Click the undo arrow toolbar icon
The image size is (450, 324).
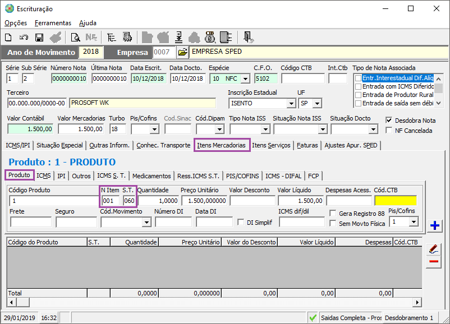tap(24, 38)
